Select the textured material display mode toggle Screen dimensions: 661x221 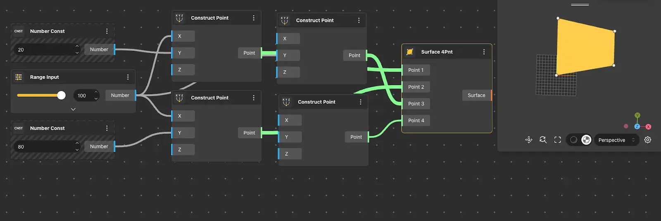[x=586, y=140]
